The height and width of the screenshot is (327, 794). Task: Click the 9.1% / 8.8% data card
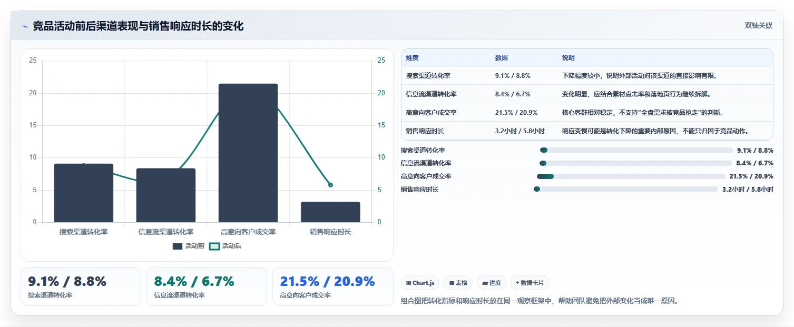pyautogui.click(x=81, y=286)
